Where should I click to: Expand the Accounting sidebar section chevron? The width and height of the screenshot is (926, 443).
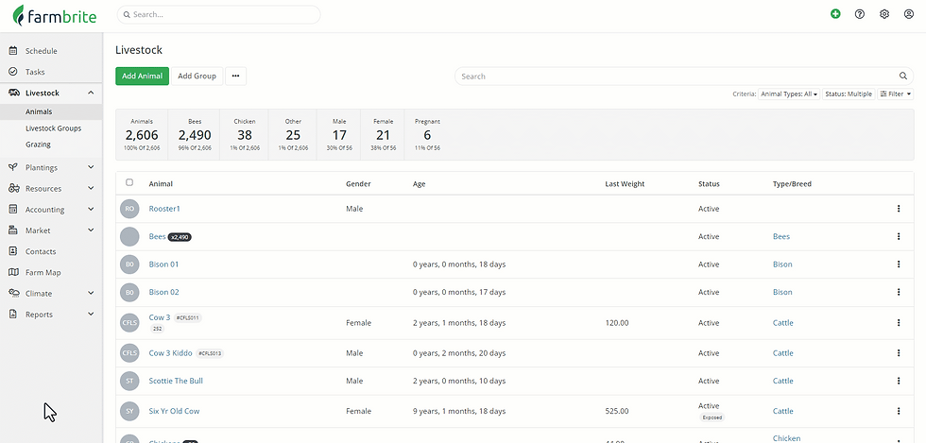[91, 209]
